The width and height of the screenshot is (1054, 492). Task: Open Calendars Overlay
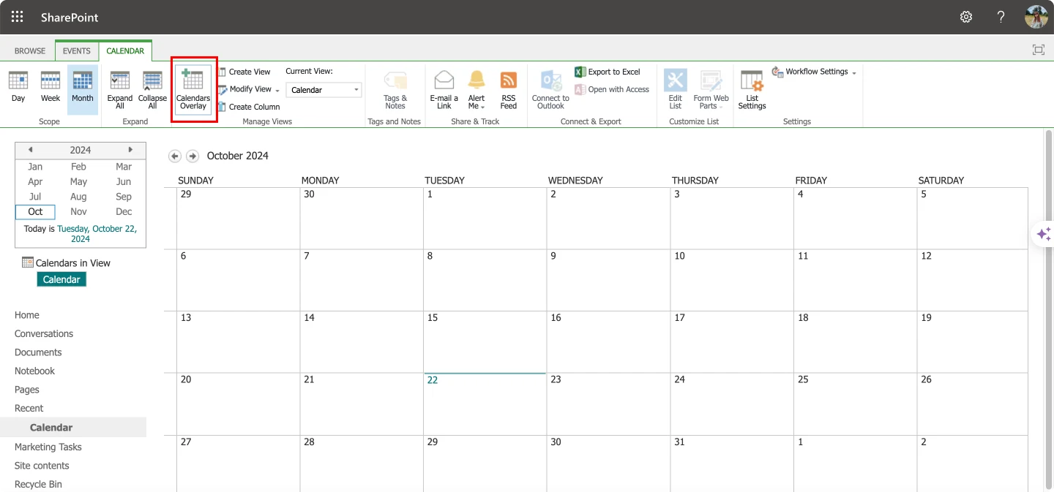coord(193,89)
